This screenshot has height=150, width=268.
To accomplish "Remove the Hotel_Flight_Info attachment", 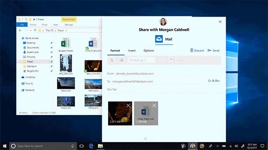I will coord(154,105).
